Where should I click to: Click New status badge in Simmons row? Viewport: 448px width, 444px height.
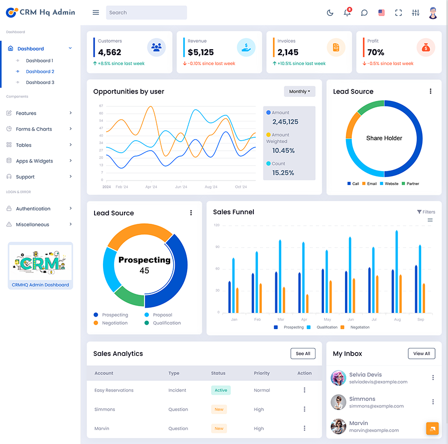[x=219, y=409]
